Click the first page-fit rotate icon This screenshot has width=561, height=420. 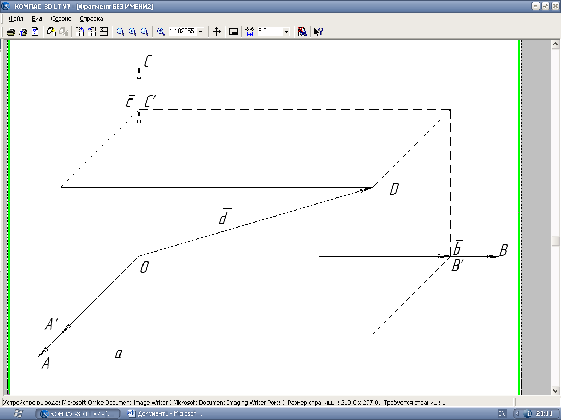pos(79,32)
